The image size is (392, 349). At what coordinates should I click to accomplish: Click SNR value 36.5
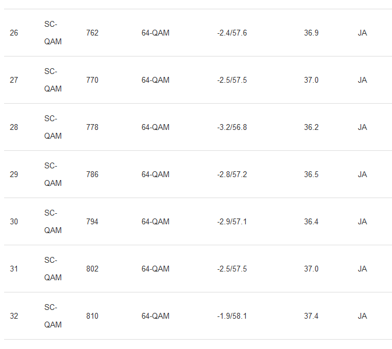311,174
